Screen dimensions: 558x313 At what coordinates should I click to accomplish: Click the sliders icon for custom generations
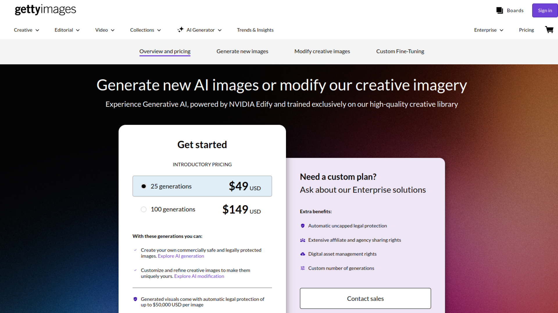(x=302, y=268)
